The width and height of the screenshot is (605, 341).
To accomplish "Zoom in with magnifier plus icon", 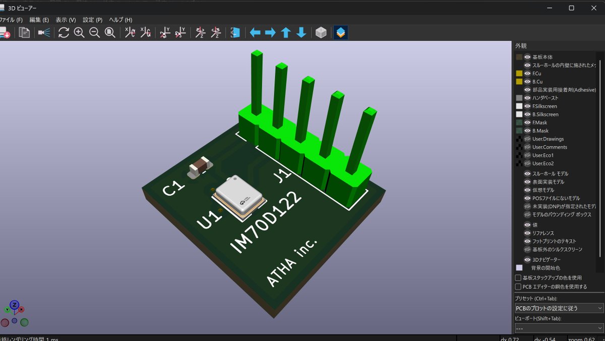I will point(79,33).
